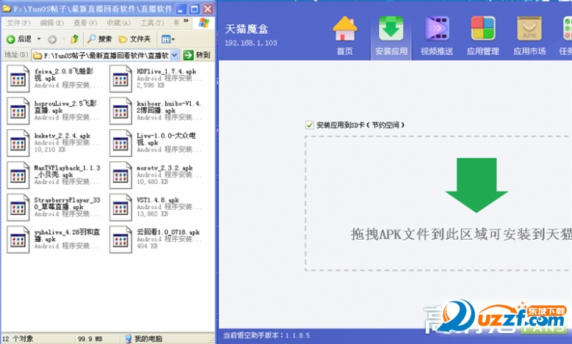Click the file name 云回看1.0_0718.apk
The image size is (572, 344).
pos(168,232)
